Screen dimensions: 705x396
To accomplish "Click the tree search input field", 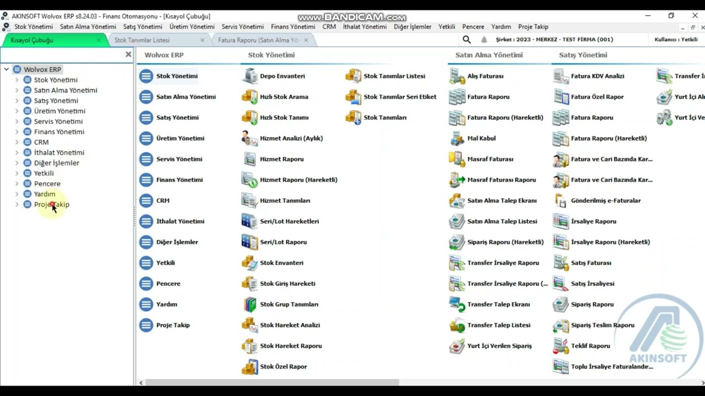I will (x=62, y=54).
